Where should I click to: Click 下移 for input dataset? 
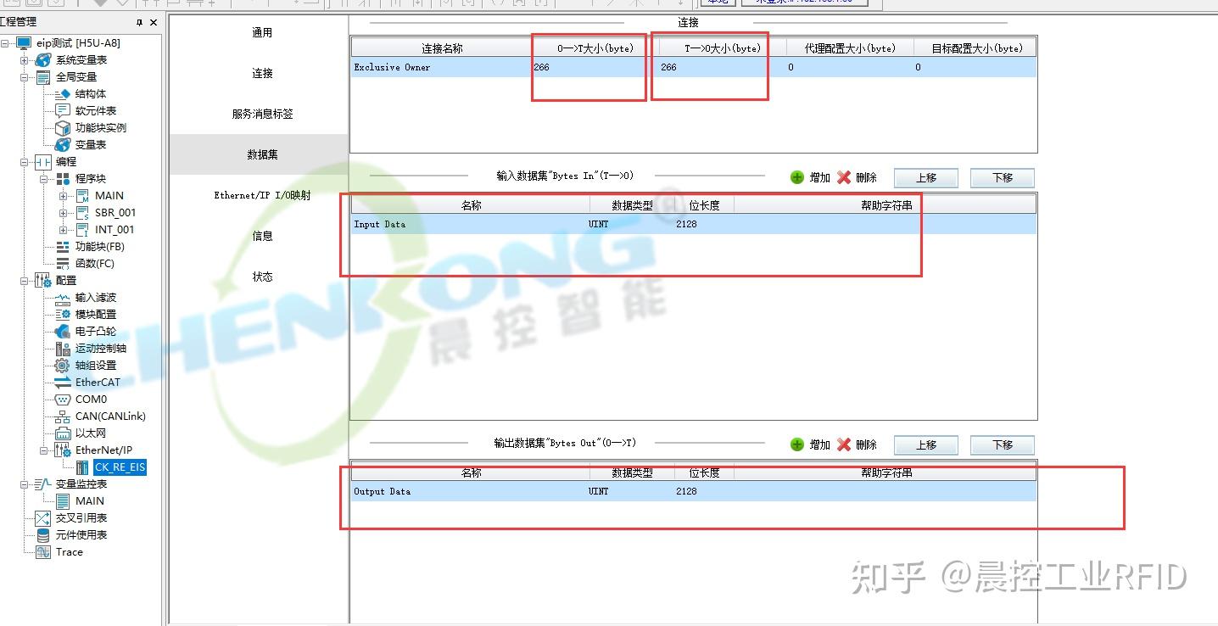pyautogui.click(x=1003, y=178)
